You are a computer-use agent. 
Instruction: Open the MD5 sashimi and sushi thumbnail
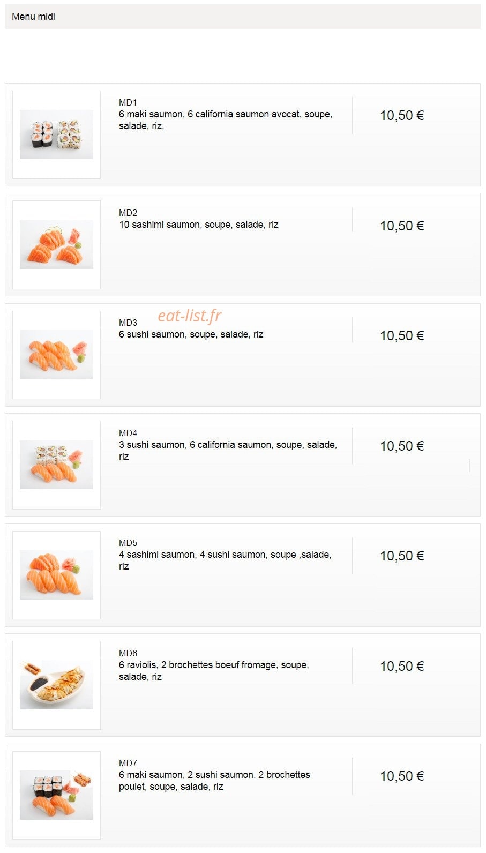pos(56,575)
